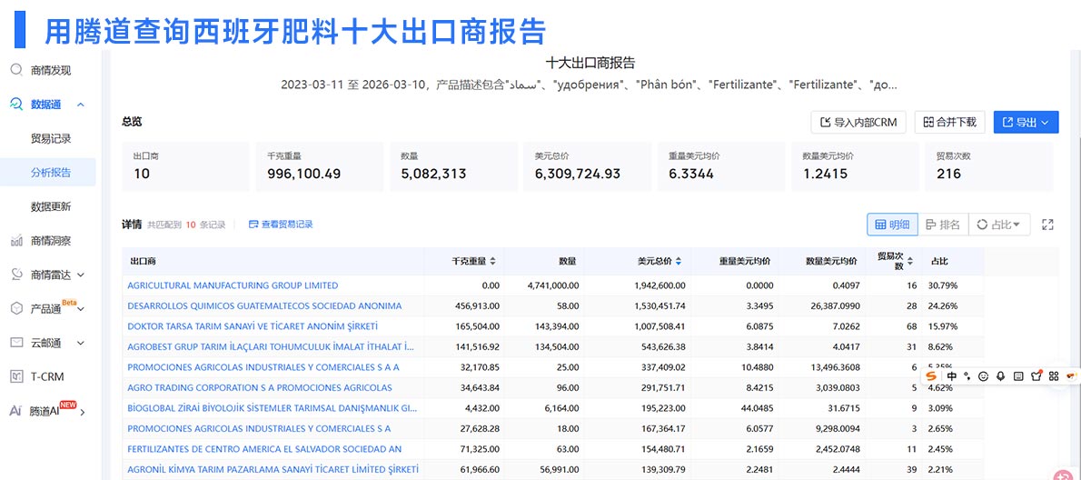Click table cell 456,913.00
The image size is (1081, 480).
tap(477, 305)
